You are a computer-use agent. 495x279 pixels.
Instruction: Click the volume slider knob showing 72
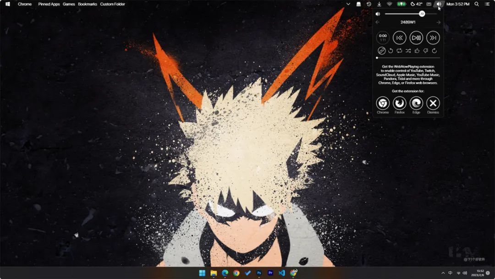click(x=422, y=14)
